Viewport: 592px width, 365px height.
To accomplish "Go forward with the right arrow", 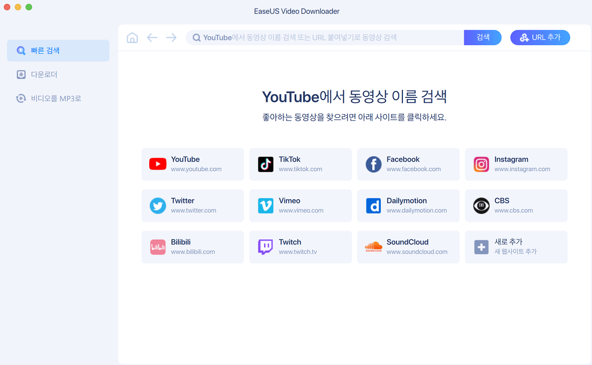I will tap(171, 37).
